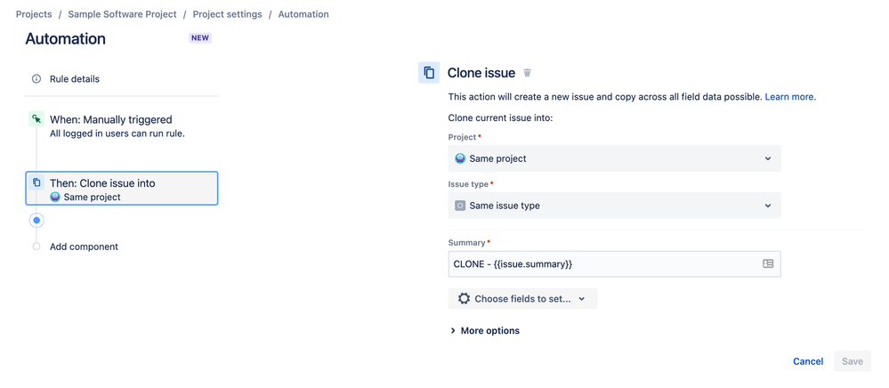This screenshot has height=388, width=889.
Task: Click the blue add-step dot in rule chain
Action: click(x=36, y=220)
